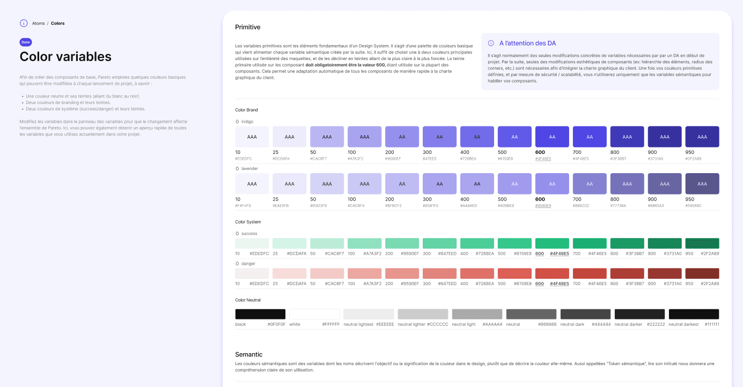743x387 pixels.
Task: Open the Atoms breadcrumb link
Action: coord(38,23)
